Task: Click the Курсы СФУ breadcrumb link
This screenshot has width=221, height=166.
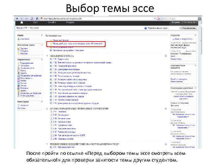Action: (x=22, y=28)
